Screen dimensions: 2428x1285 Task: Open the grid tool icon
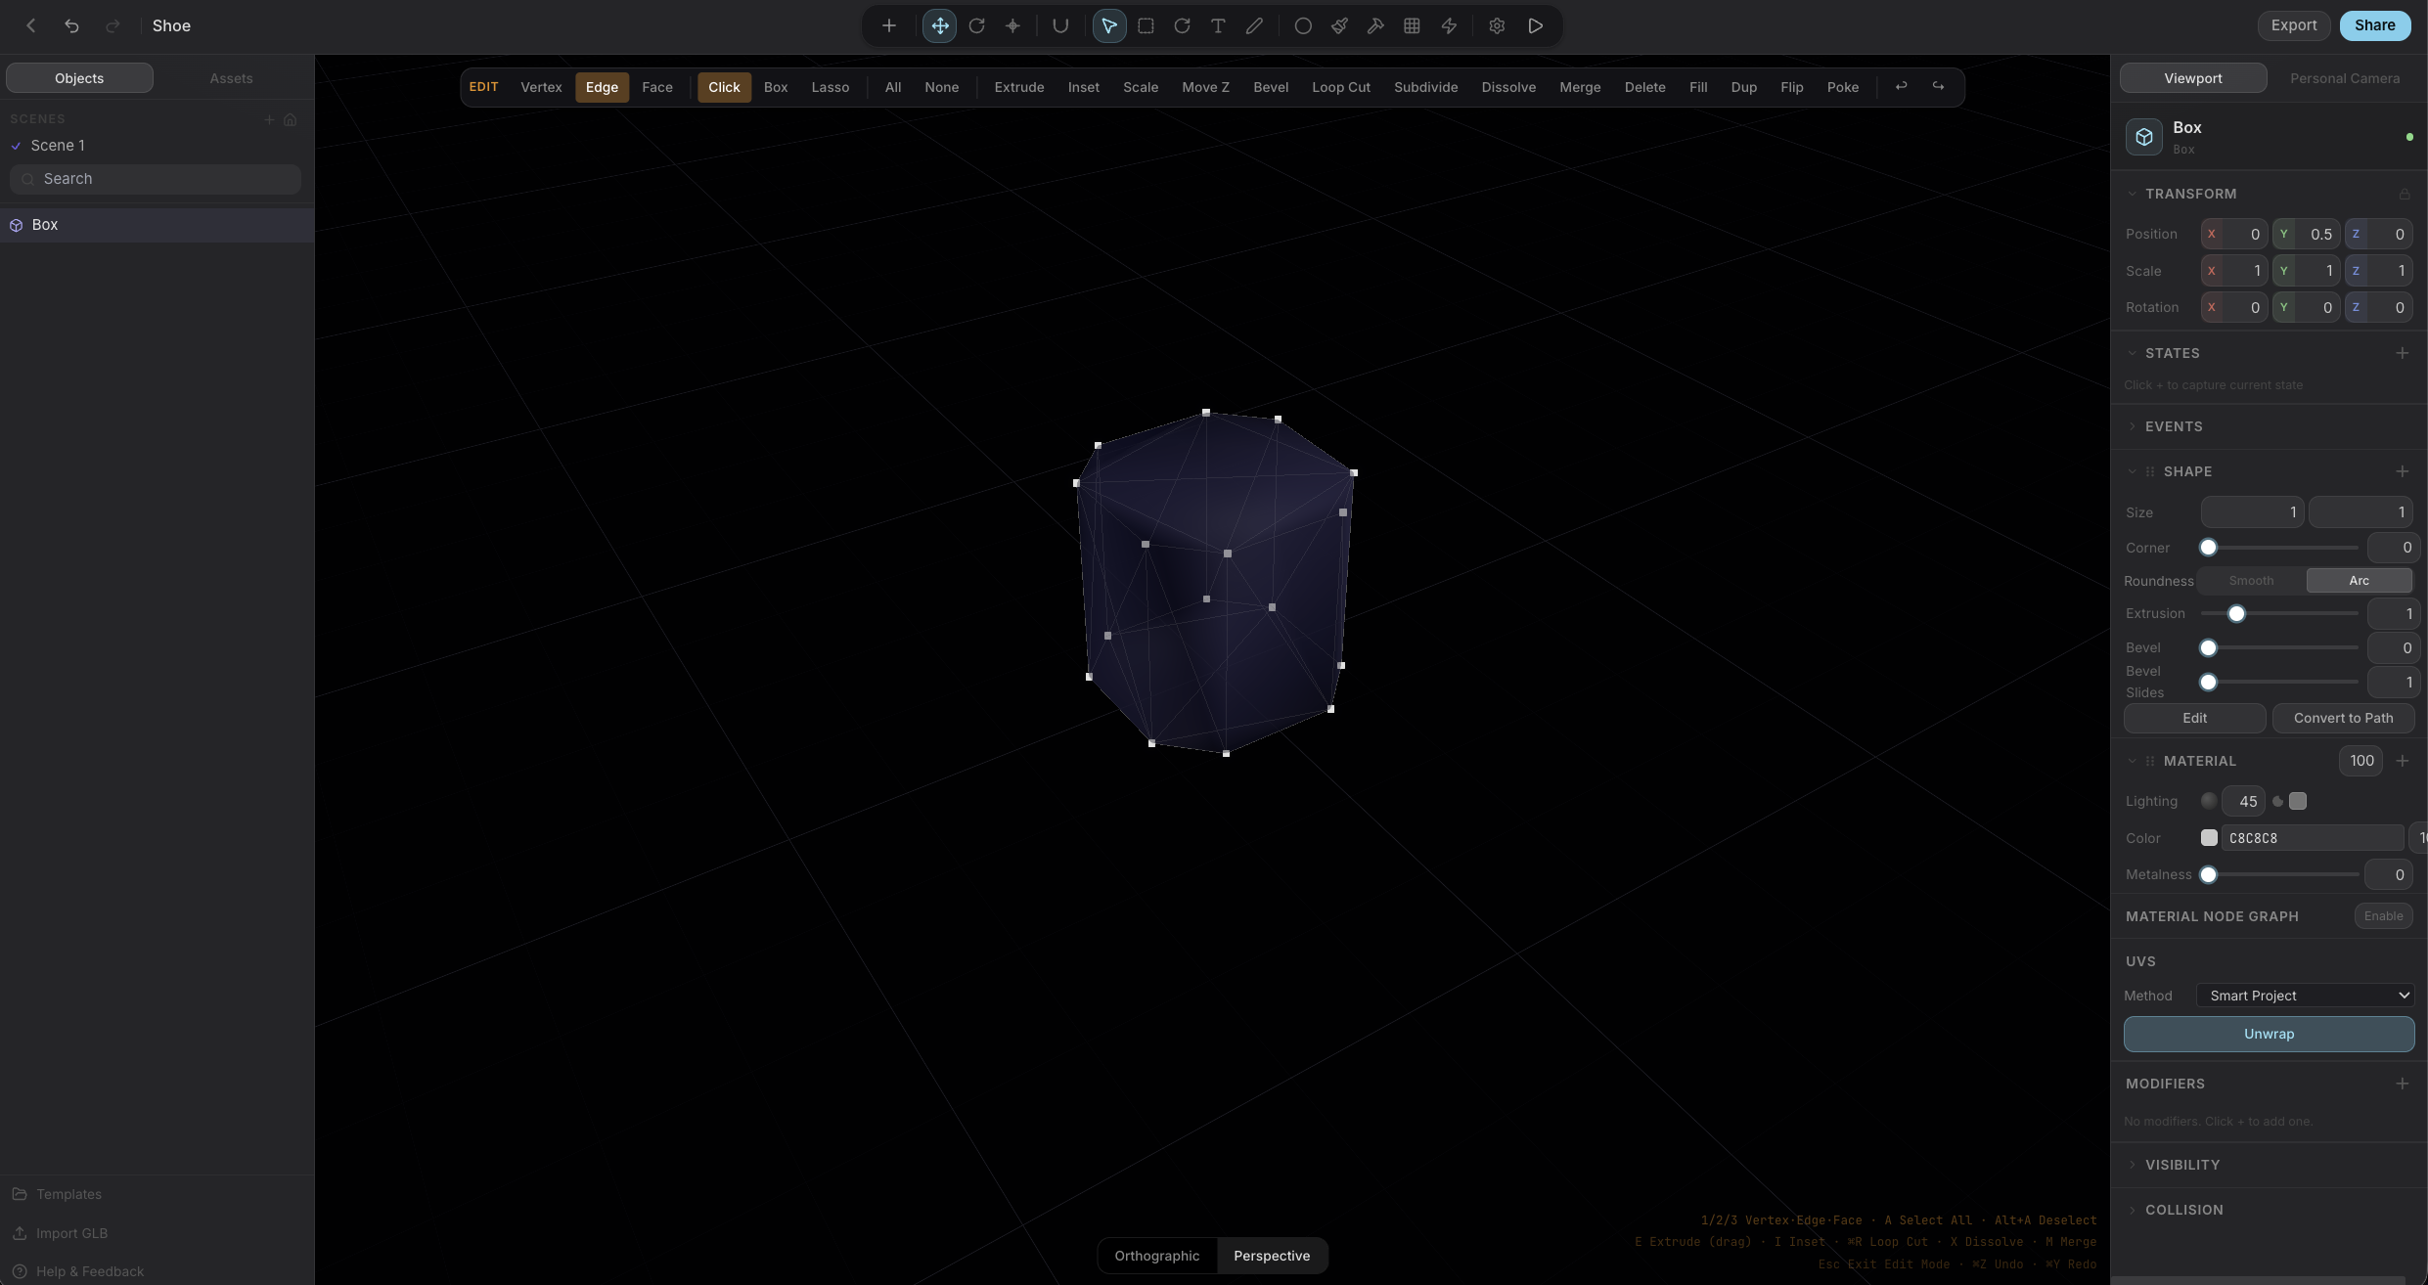coord(1412,26)
